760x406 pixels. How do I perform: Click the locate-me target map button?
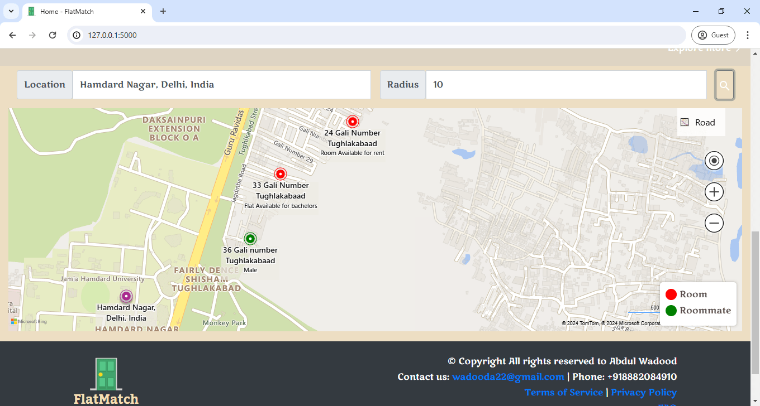click(714, 161)
